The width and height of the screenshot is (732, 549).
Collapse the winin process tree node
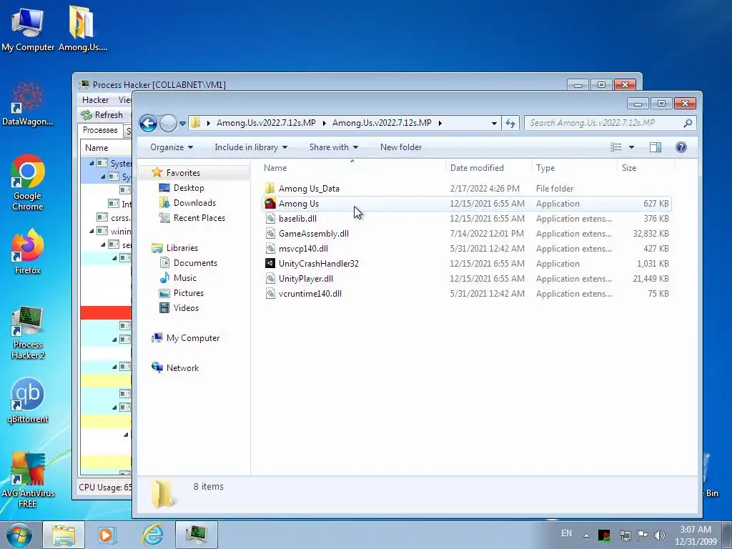[x=91, y=231]
